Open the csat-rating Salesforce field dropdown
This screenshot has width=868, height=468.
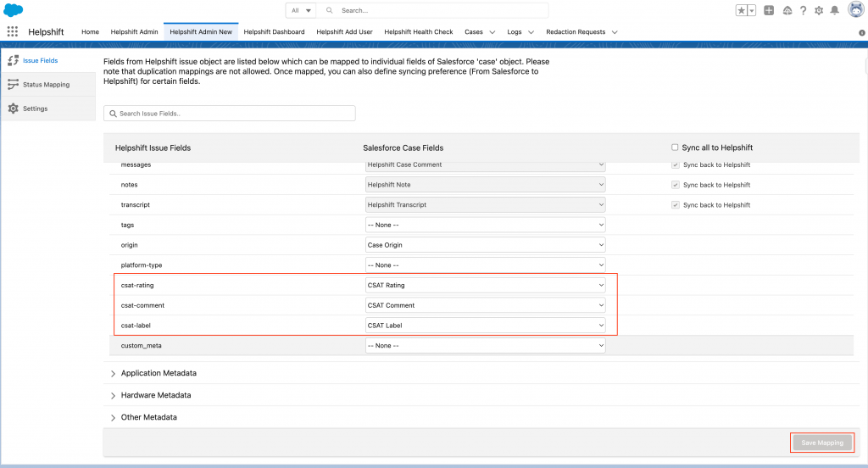click(x=485, y=286)
